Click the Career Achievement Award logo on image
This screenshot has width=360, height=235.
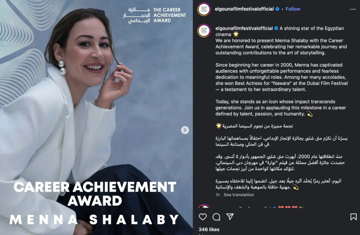[155, 15]
